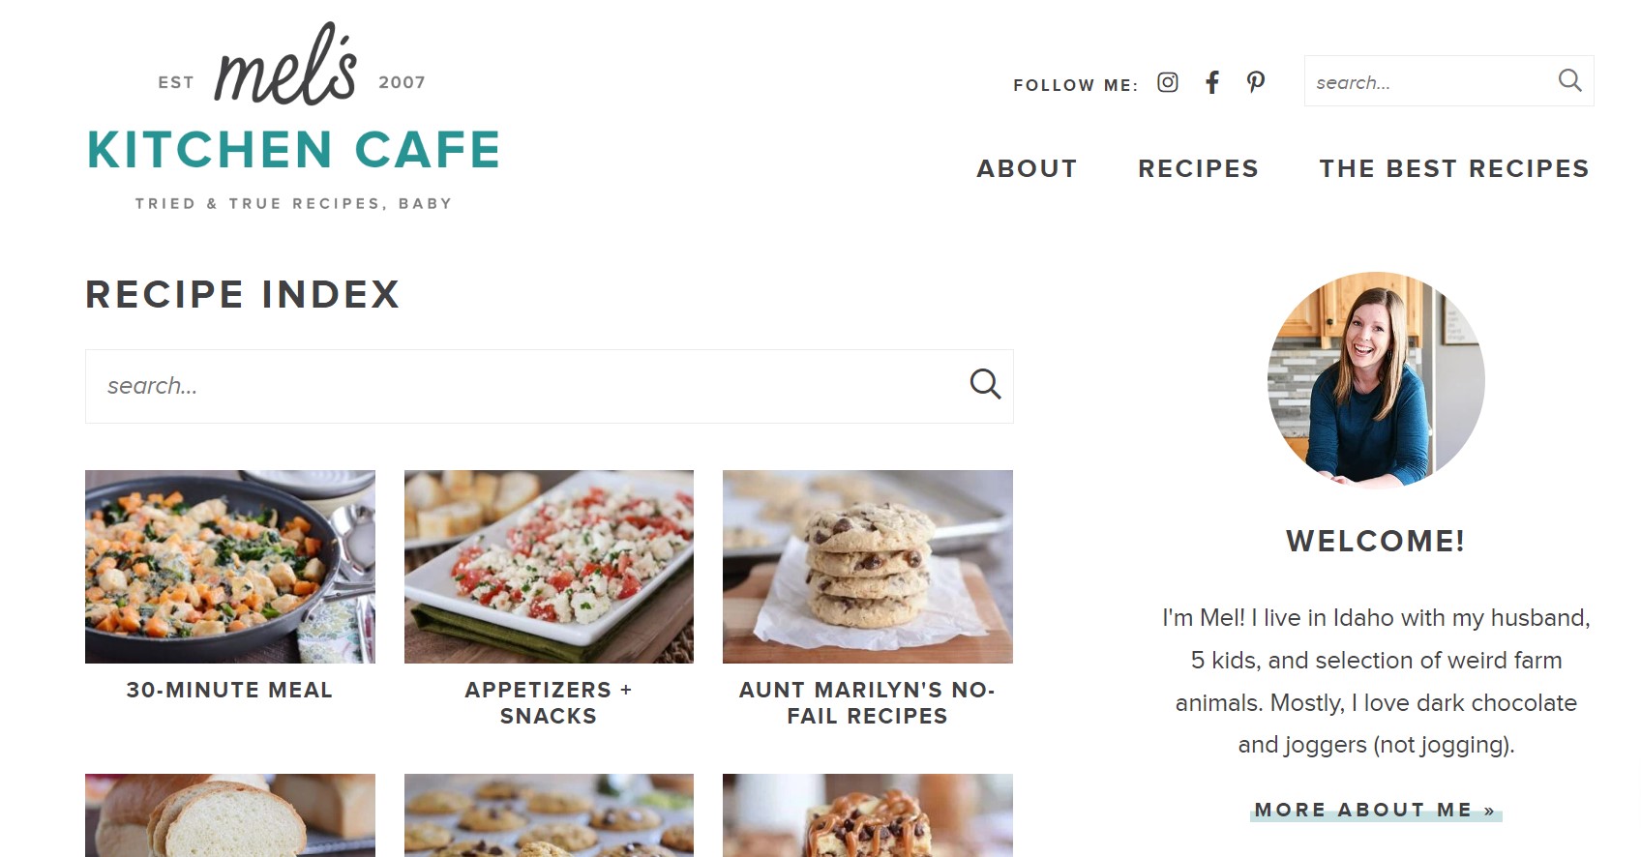Open the 30-MINUTE MEAL category link
The width and height of the screenshot is (1641, 857).
(229, 691)
